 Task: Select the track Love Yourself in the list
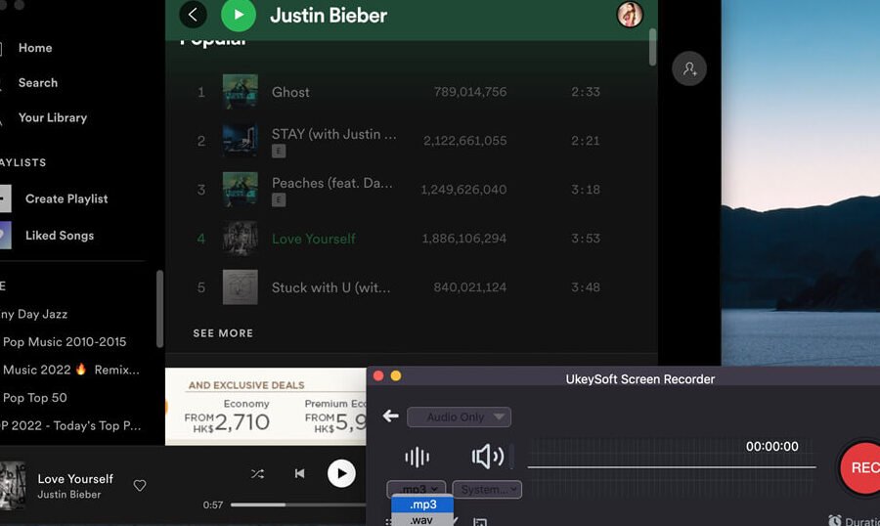(313, 239)
